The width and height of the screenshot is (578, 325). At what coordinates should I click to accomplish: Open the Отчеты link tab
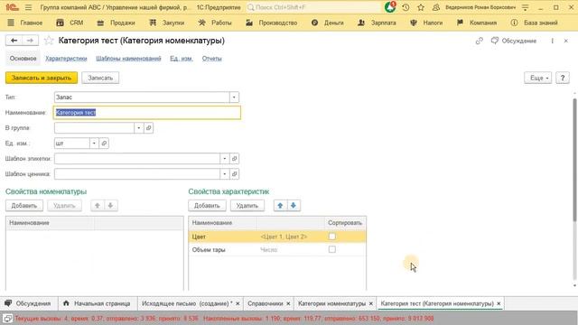click(212, 59)
